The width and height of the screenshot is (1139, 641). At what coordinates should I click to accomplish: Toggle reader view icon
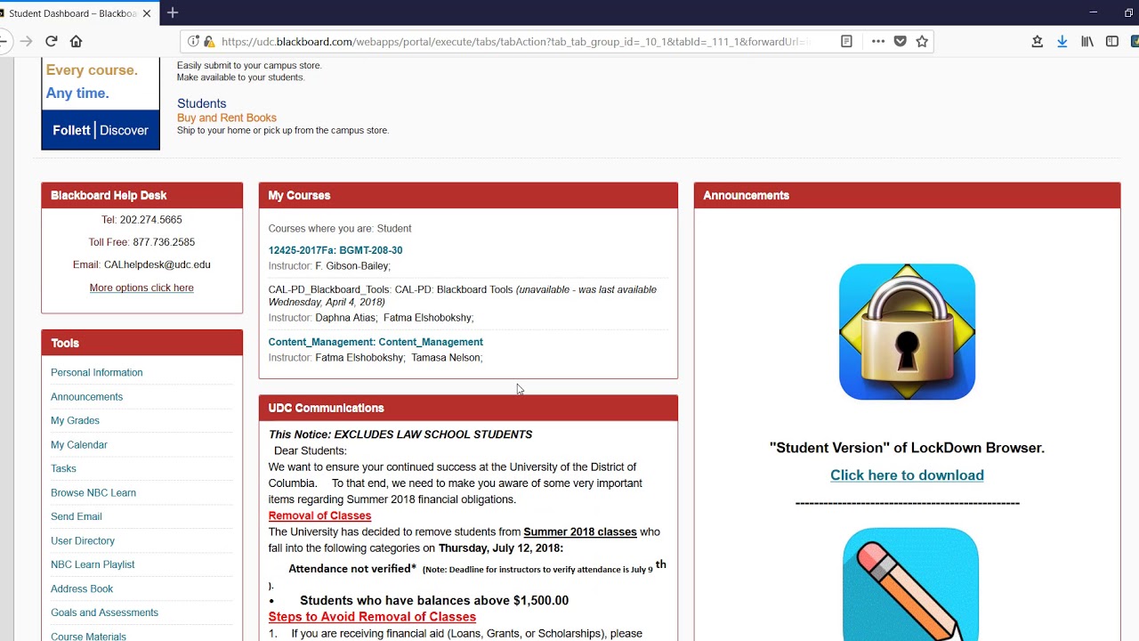click(x=846, y=41)
